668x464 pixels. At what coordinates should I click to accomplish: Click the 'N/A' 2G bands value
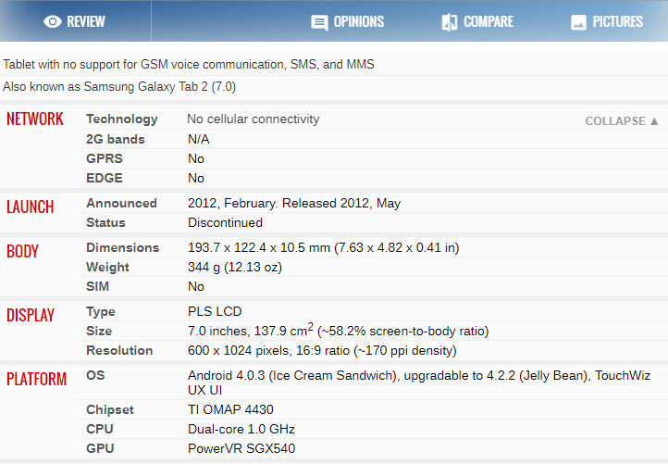199,139
